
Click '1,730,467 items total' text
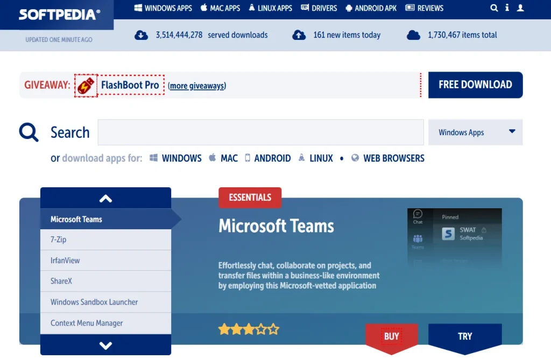coord(462,35)
